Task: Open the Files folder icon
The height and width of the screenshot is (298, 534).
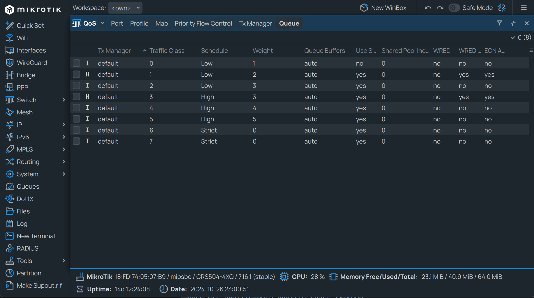Action: point(10,211)
